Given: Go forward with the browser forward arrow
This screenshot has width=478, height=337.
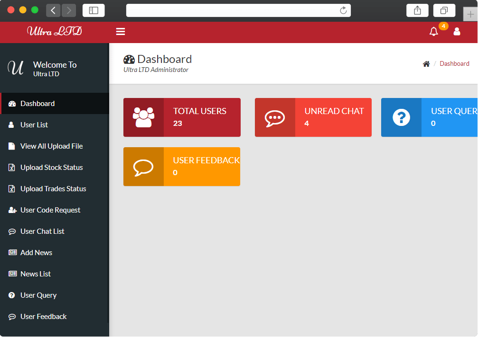Looking at the screenshot, I should click(68, 10).
